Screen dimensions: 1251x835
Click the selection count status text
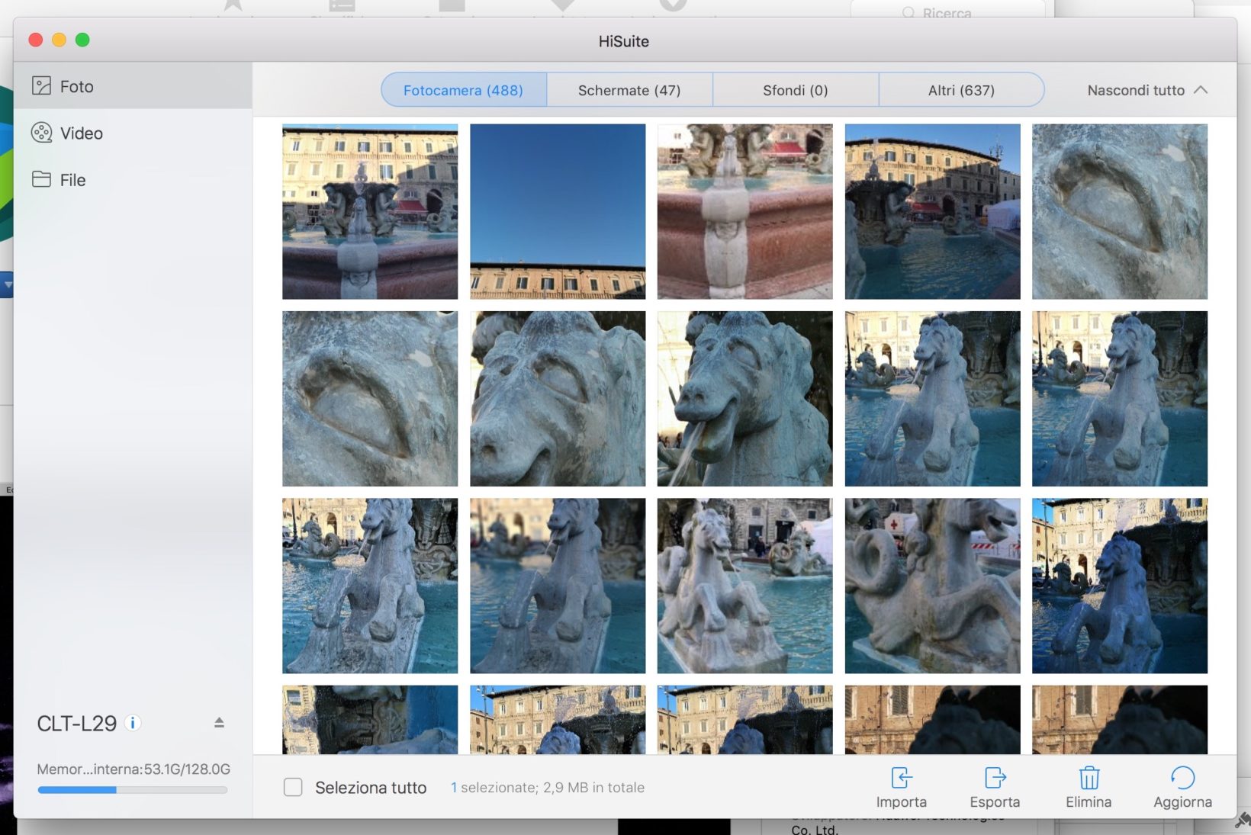tap(547, 787)
